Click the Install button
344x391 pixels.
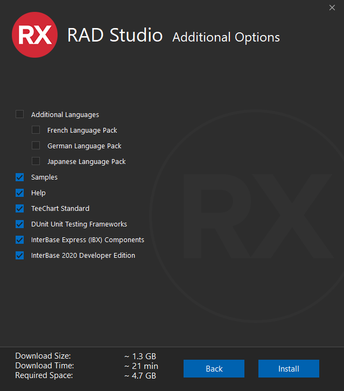(x=289, y=368)
